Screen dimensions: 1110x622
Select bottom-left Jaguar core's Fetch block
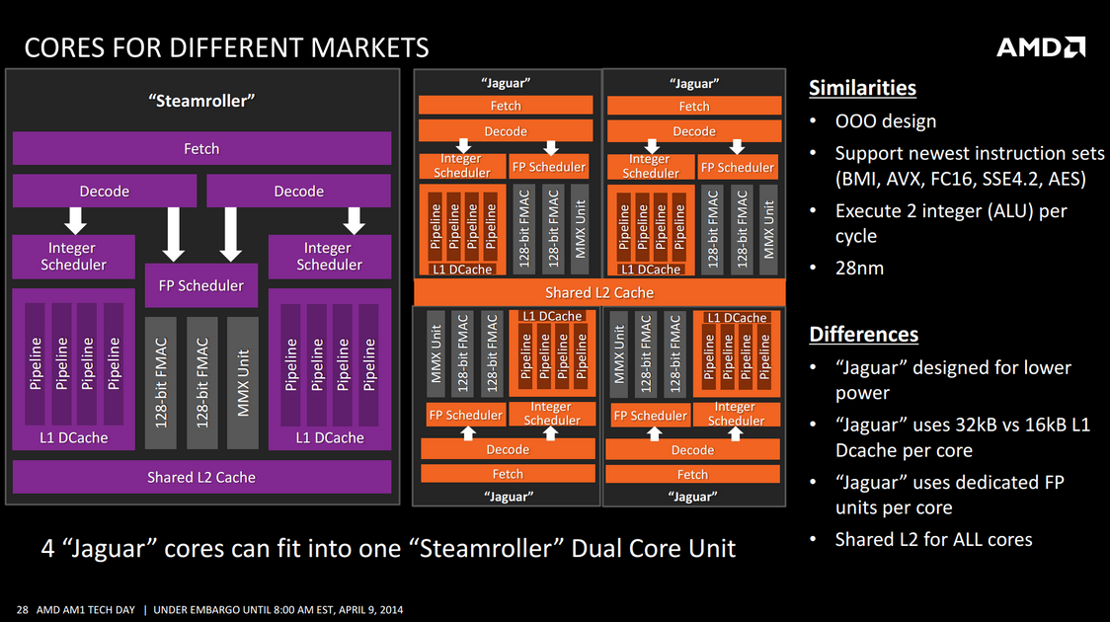(x=508, y=473)
